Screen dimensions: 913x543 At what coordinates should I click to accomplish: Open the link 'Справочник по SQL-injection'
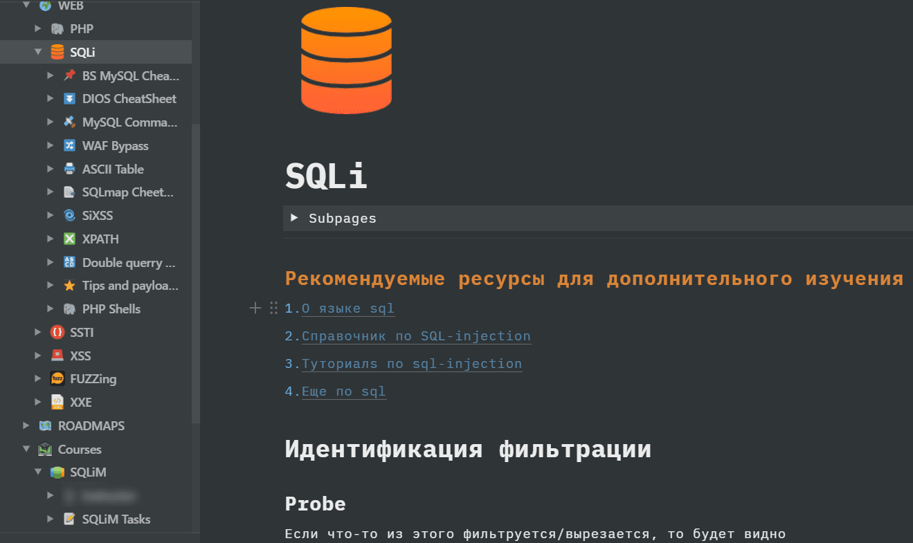416,336
